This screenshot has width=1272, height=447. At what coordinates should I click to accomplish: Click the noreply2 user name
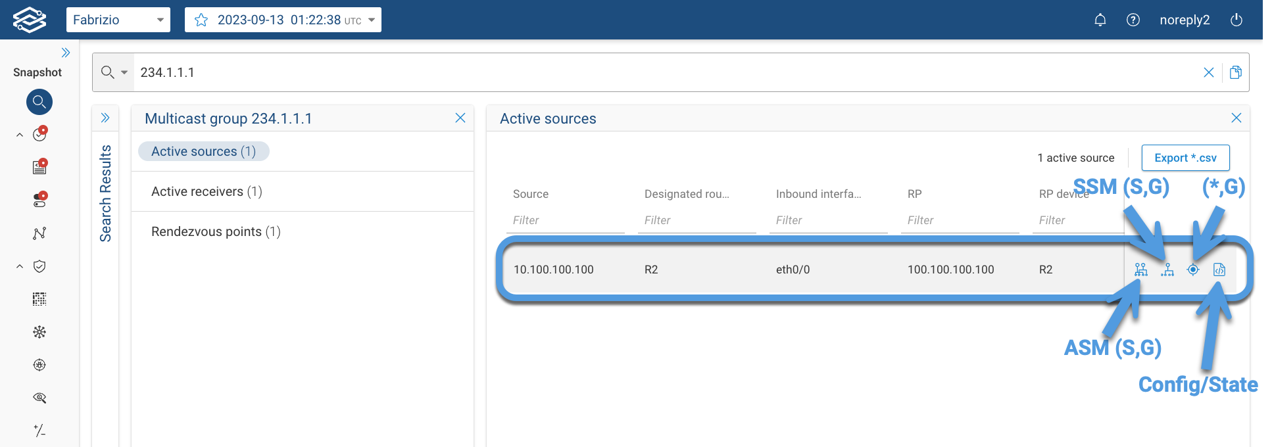coord(1185,20)
